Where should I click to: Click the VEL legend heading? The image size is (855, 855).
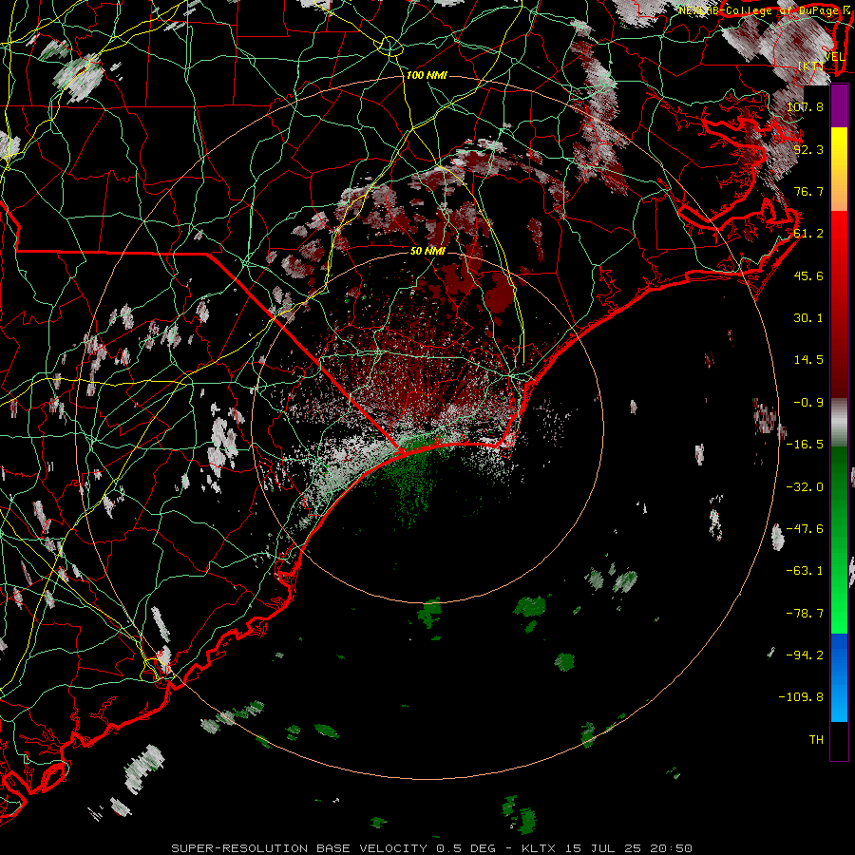(x=834, y=57)
